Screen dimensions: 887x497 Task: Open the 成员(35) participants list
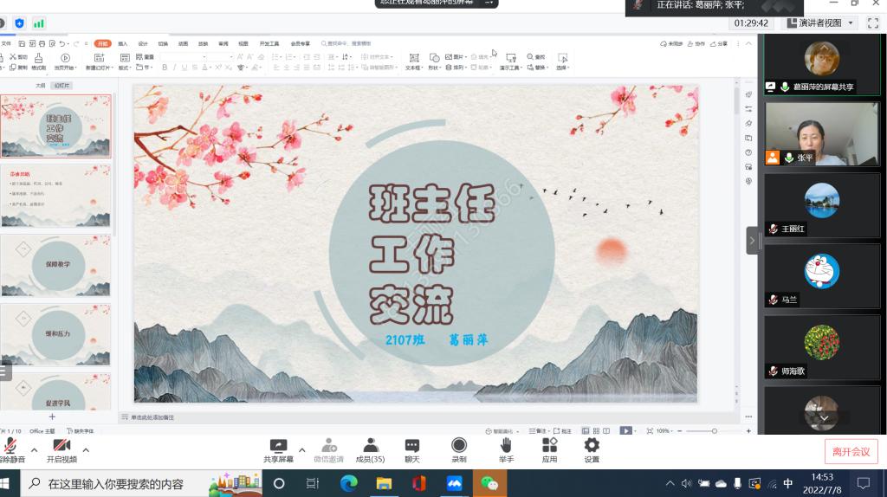(370, 446)
